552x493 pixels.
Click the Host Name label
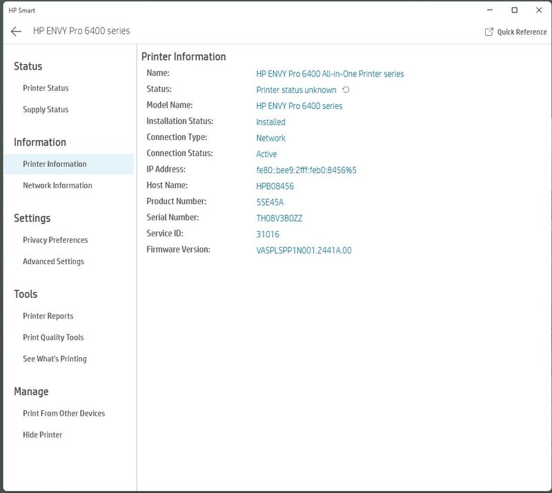click(x=167, y=185)
